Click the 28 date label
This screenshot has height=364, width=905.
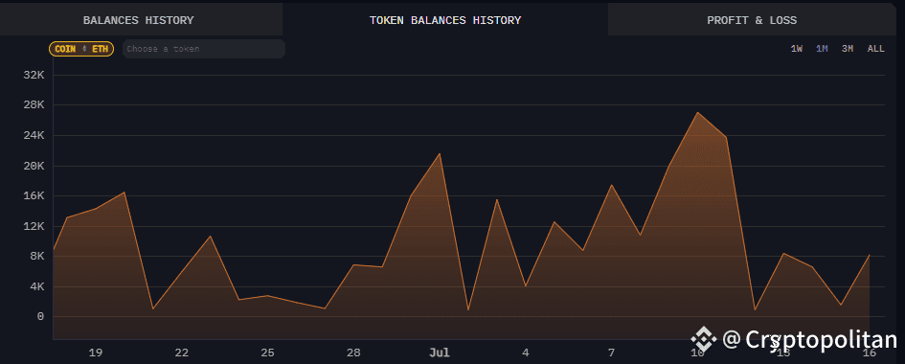[x=353, y=353]
